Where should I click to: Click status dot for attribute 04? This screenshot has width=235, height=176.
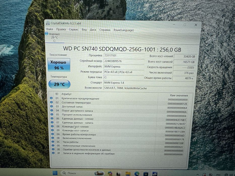coord(52,110)
